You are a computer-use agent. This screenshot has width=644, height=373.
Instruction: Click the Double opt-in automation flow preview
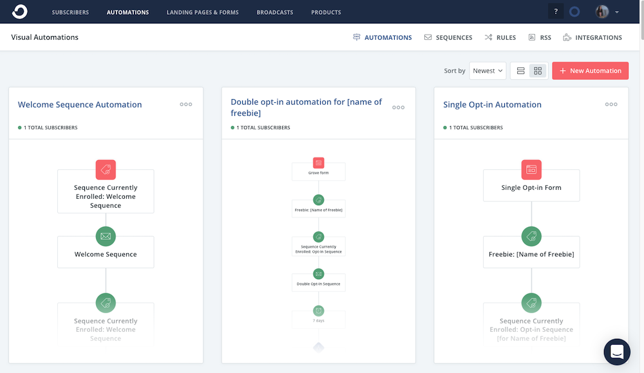pyautogui.click(x=318, y=251)
